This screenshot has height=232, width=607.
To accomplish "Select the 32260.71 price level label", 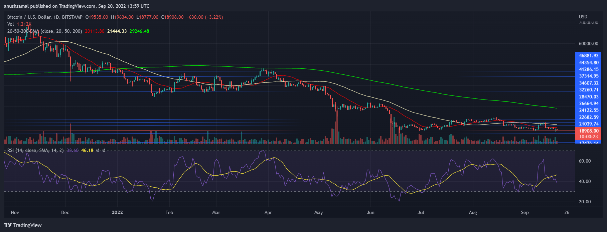I will [x=588, y=90].
